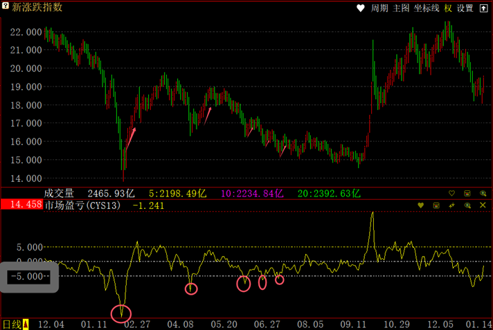This screenshot has width=493, height=330.
Task: Click the 10.29 date marker
Action: (397, 324)
